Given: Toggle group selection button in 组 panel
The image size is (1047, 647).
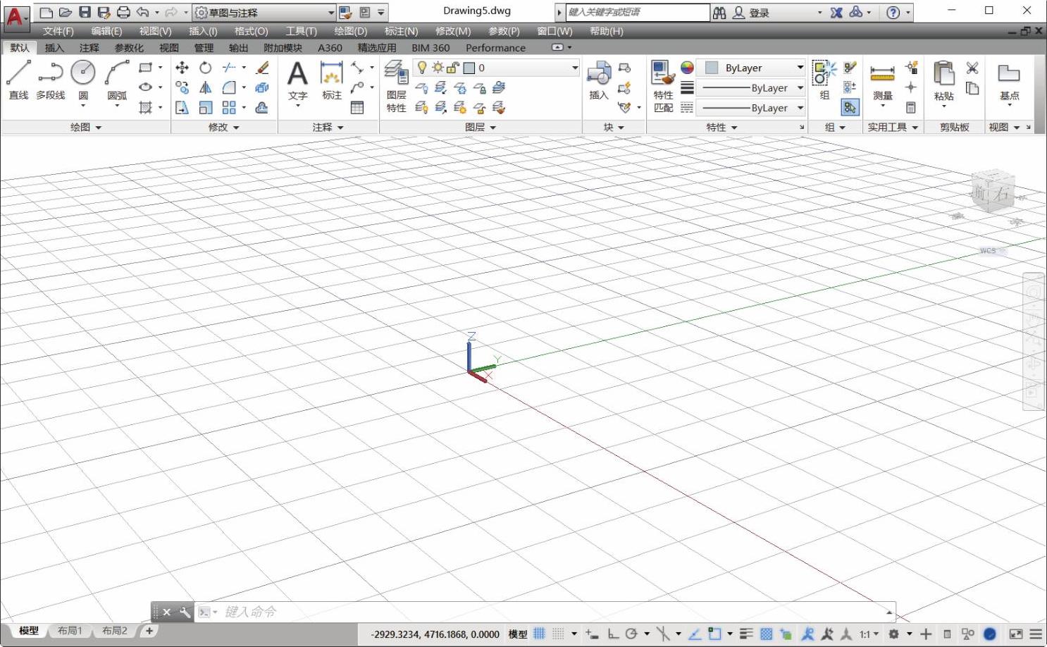Looking at the screenshot, I should click(x=850, y=107).
